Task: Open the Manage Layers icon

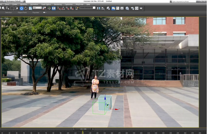Action: tap(108, 8)
